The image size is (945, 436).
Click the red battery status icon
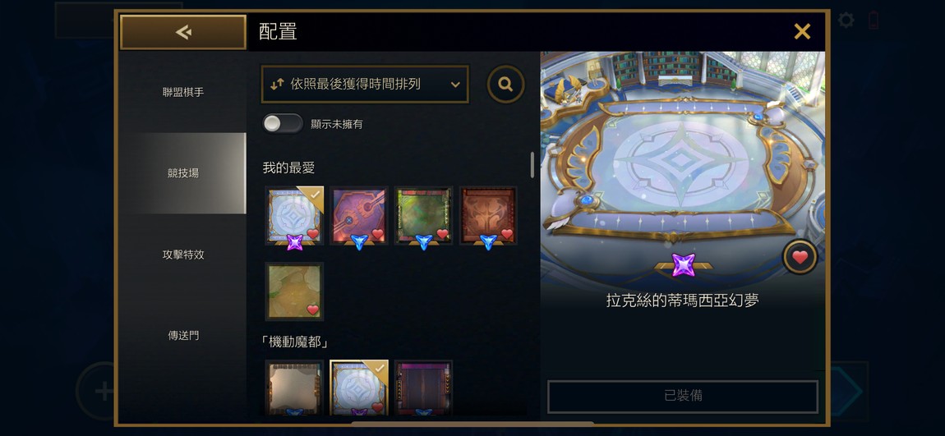(x=874, y=21)
